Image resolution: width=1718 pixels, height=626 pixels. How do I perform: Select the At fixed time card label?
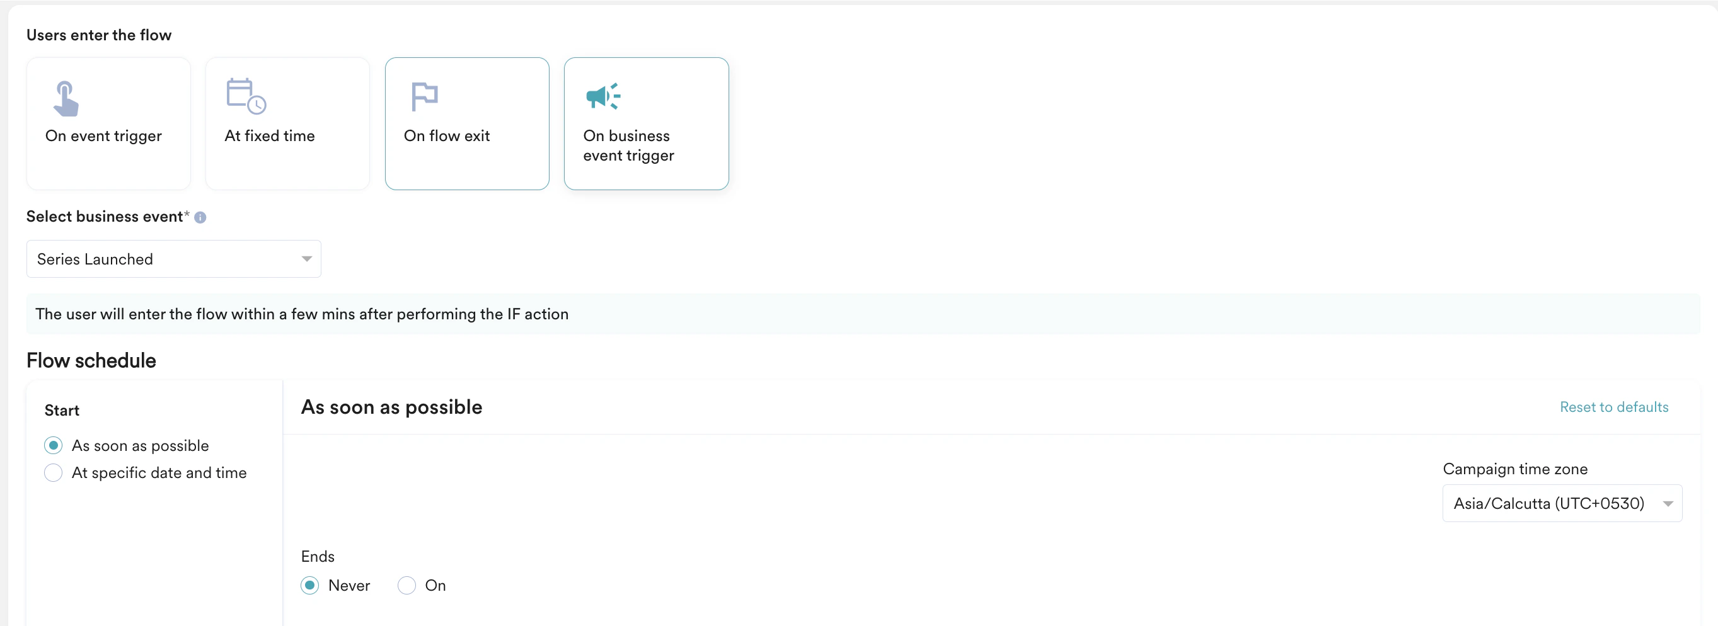pyautogui.click(x=270, y=136)
